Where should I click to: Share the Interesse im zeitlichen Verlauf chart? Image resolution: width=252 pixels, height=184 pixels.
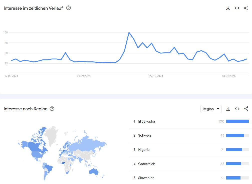(x=246, y=8)
